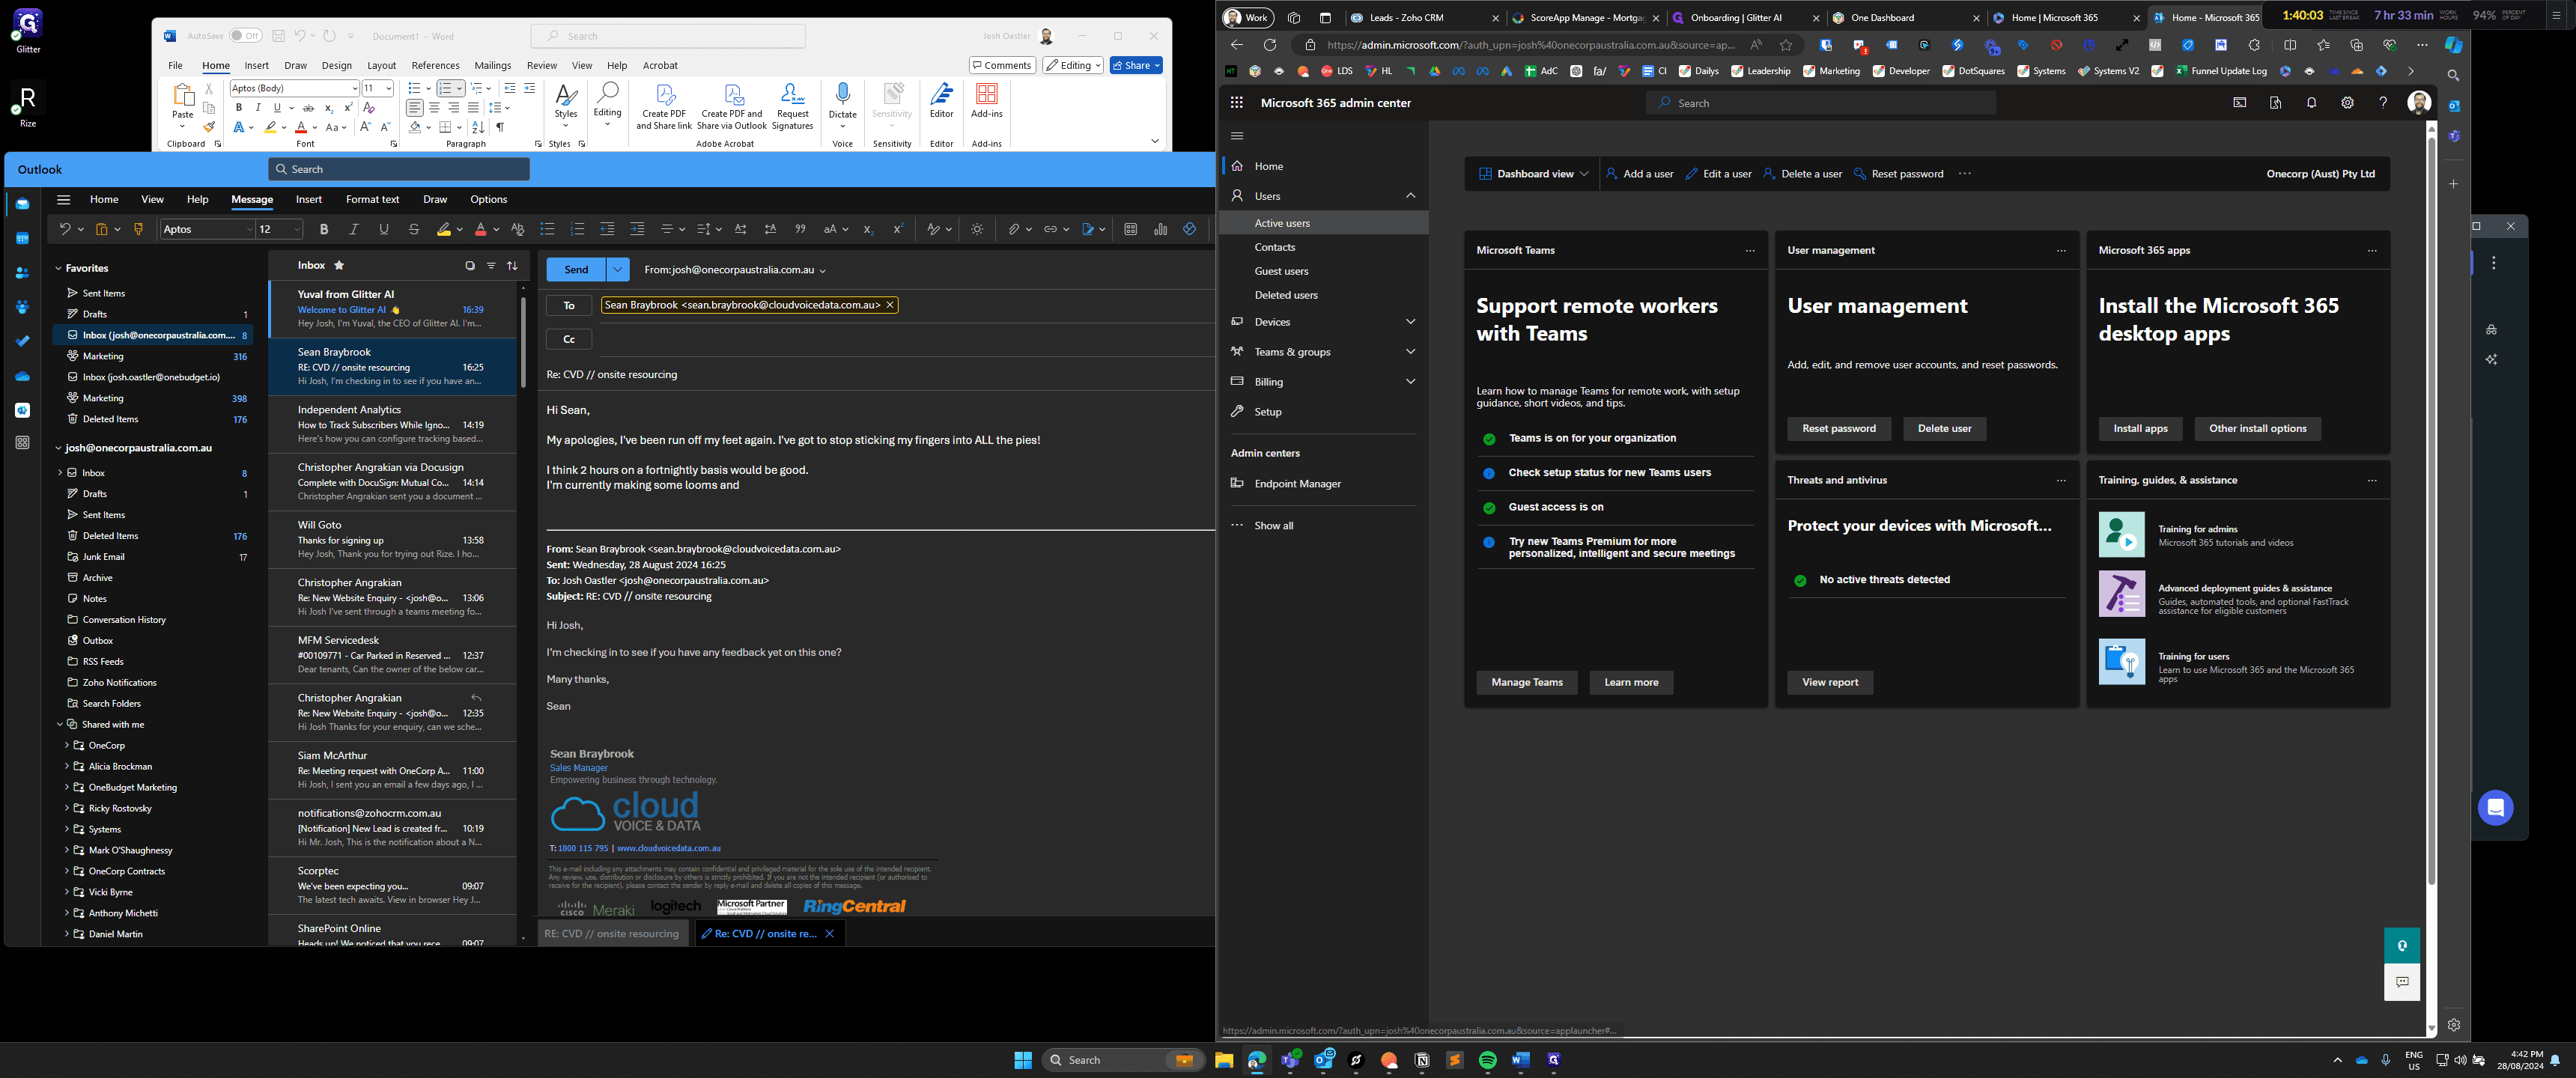Select the Format Painter brush in Word
The height and width of the screenshot is (1078, 2576).
209,127
